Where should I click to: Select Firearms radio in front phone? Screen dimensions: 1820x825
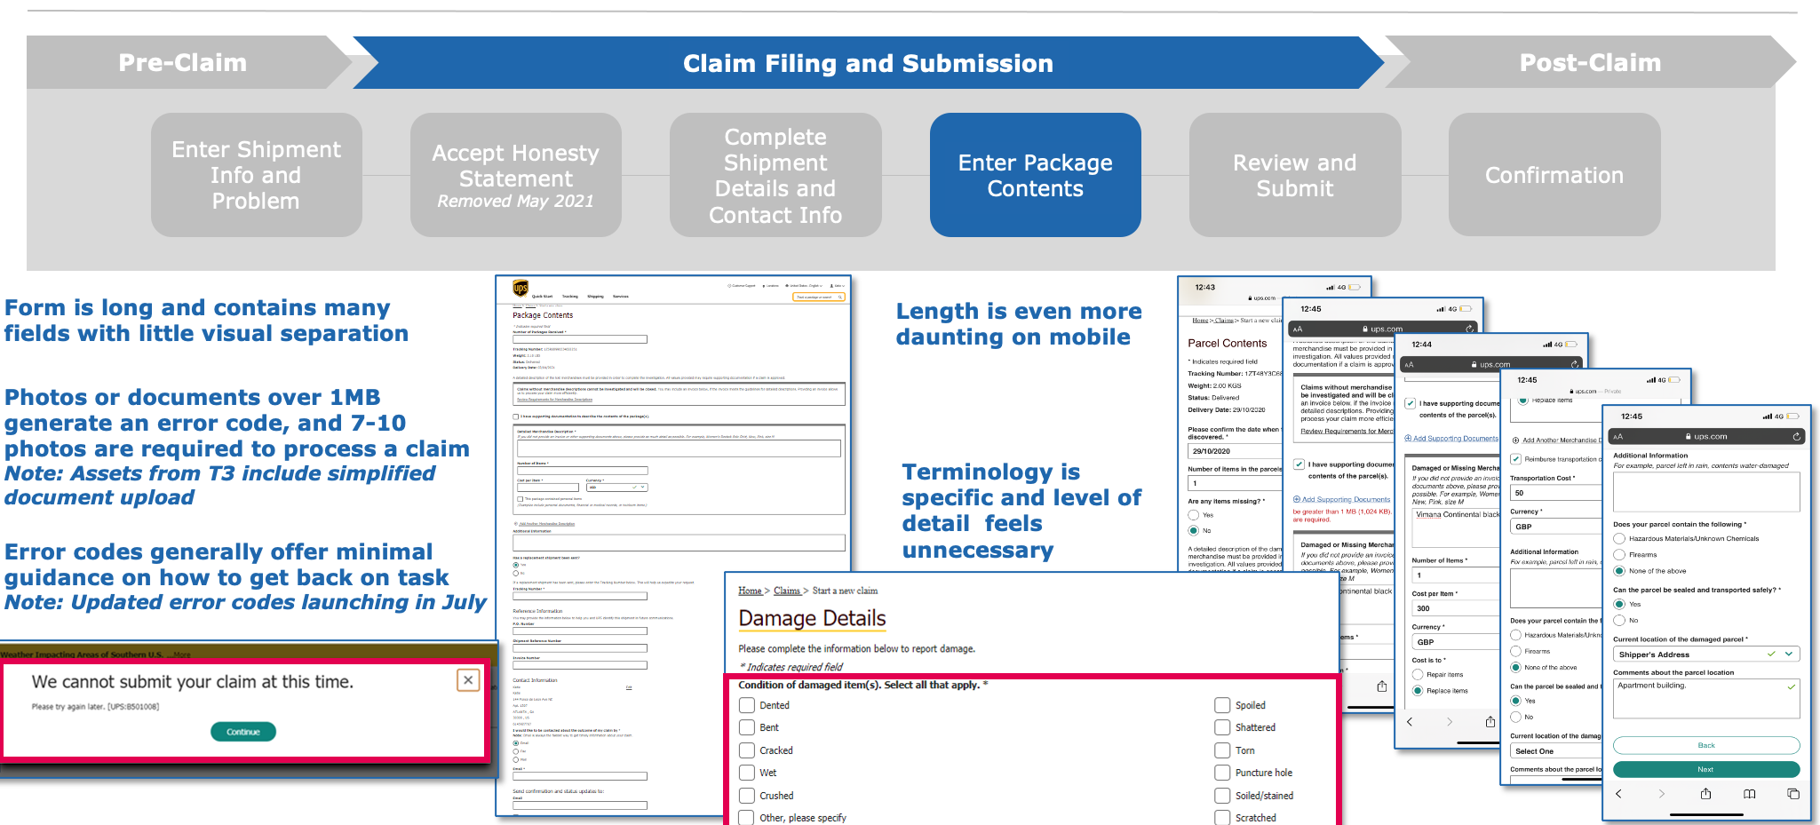tap(1619, 555)
